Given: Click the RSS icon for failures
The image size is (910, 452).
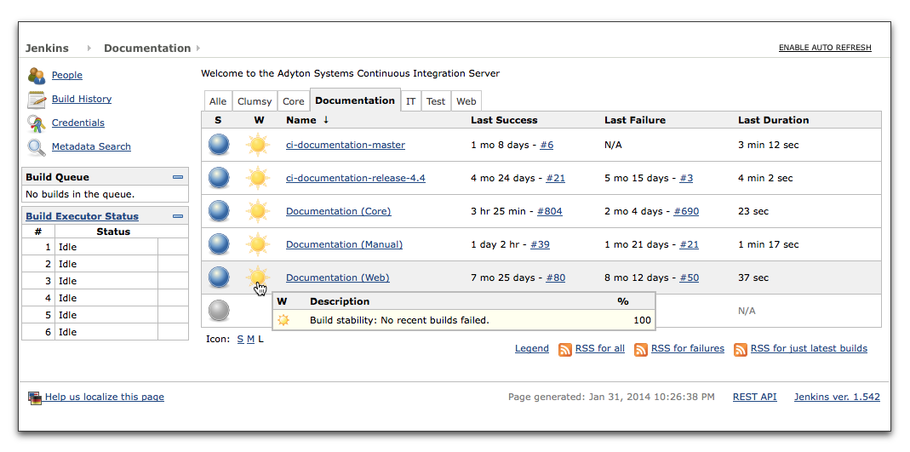Looking at the screenshot, I should click(641, 349).
